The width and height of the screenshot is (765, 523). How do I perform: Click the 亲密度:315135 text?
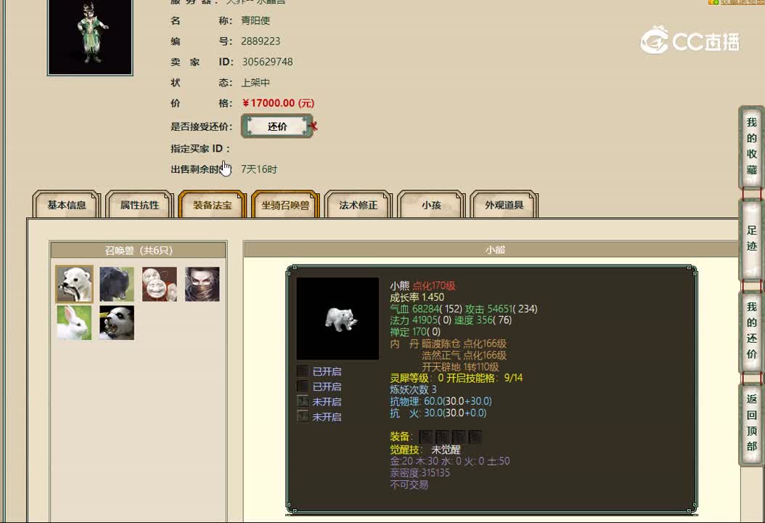420,473
